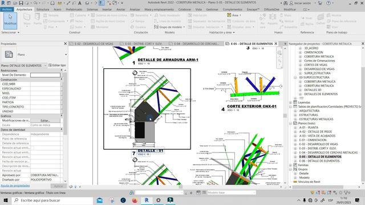The height and width of the screenshot is (205, 365).
Task: Click the Ventana tool in the ribbon
Action: (51, 15)
